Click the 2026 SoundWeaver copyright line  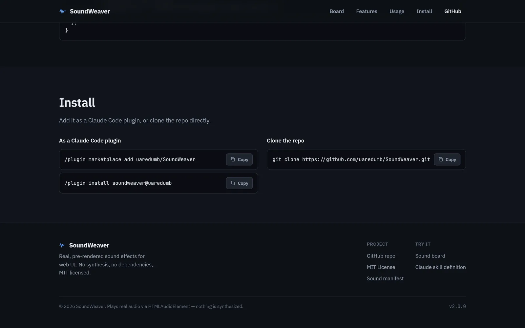click(151, 306)
